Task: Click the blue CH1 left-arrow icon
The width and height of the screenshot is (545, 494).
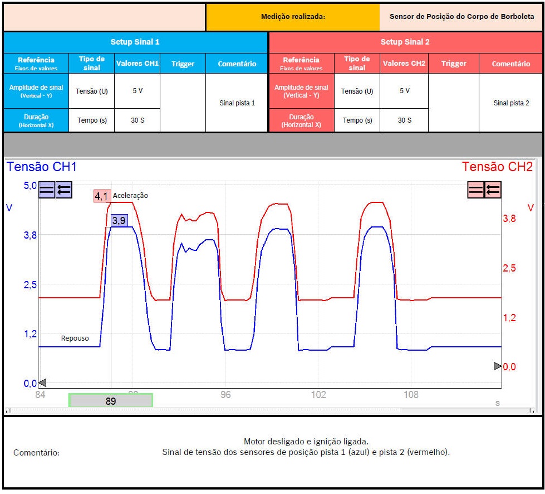Action: 64,190
